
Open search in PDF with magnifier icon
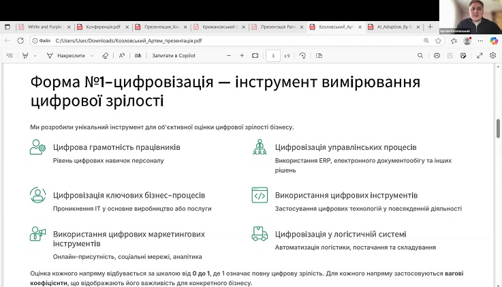tap(420, 55)
